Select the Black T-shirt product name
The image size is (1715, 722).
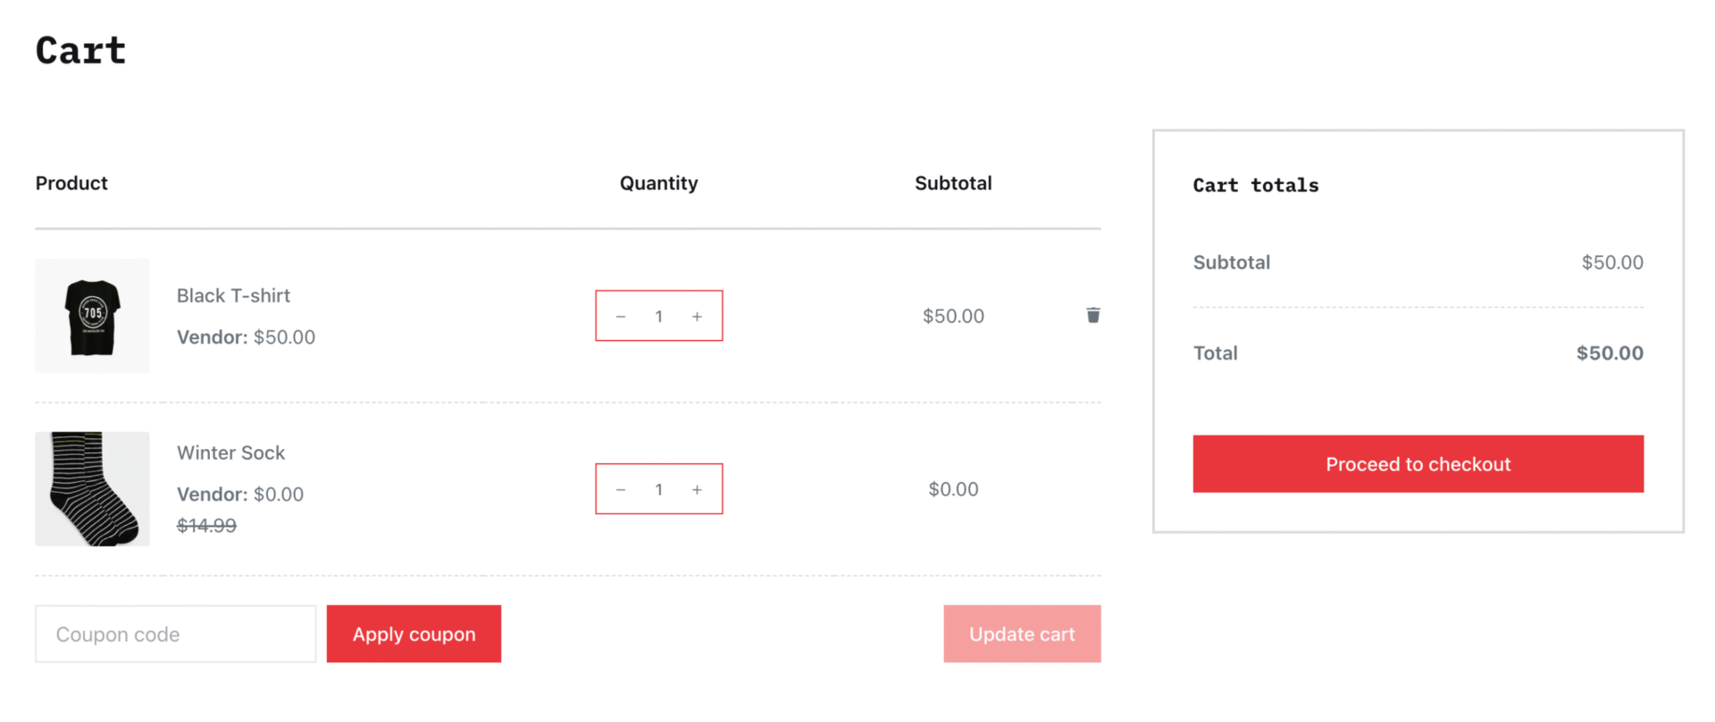tap(233, 295)
